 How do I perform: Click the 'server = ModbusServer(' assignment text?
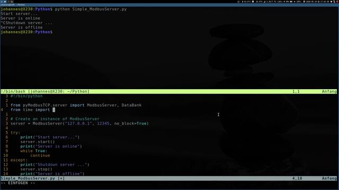38,123
